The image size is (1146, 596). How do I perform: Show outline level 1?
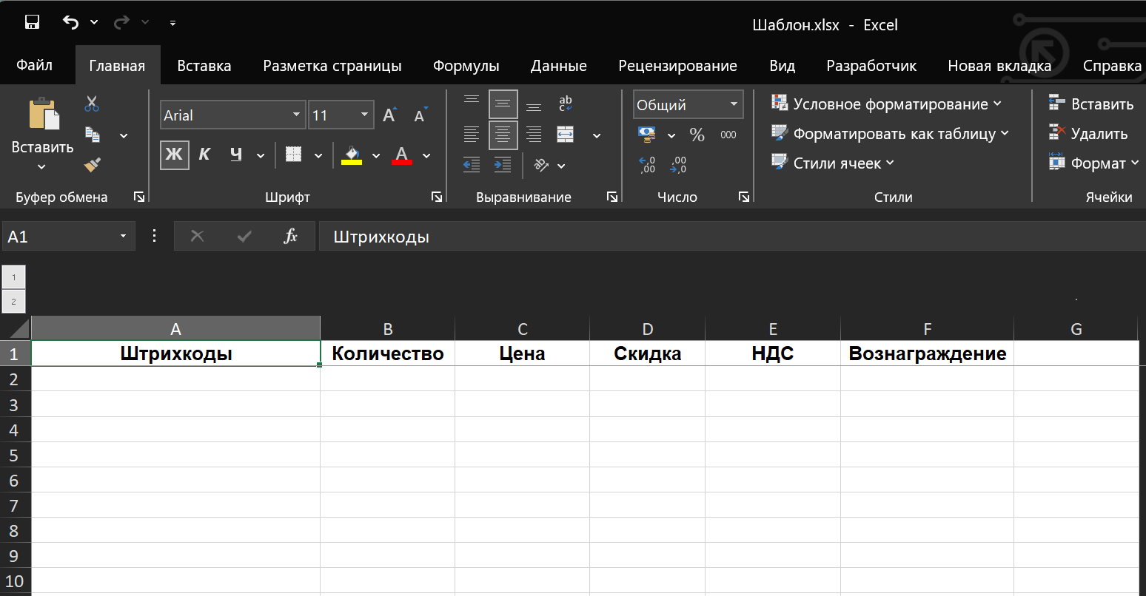click(x=14, y=277)
